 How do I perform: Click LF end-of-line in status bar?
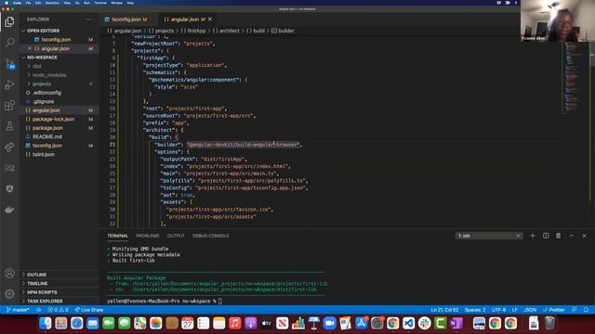(x=514, y=310)
